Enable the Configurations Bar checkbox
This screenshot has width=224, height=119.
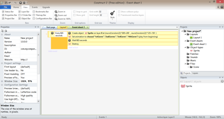(x=34, y=18)
